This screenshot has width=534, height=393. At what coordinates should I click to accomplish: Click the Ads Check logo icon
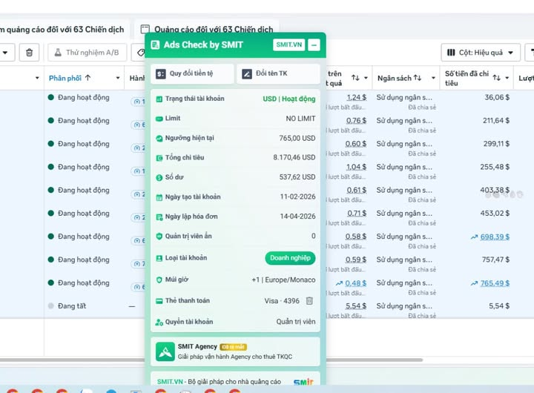pyautogui.click(x=155, y=45)
